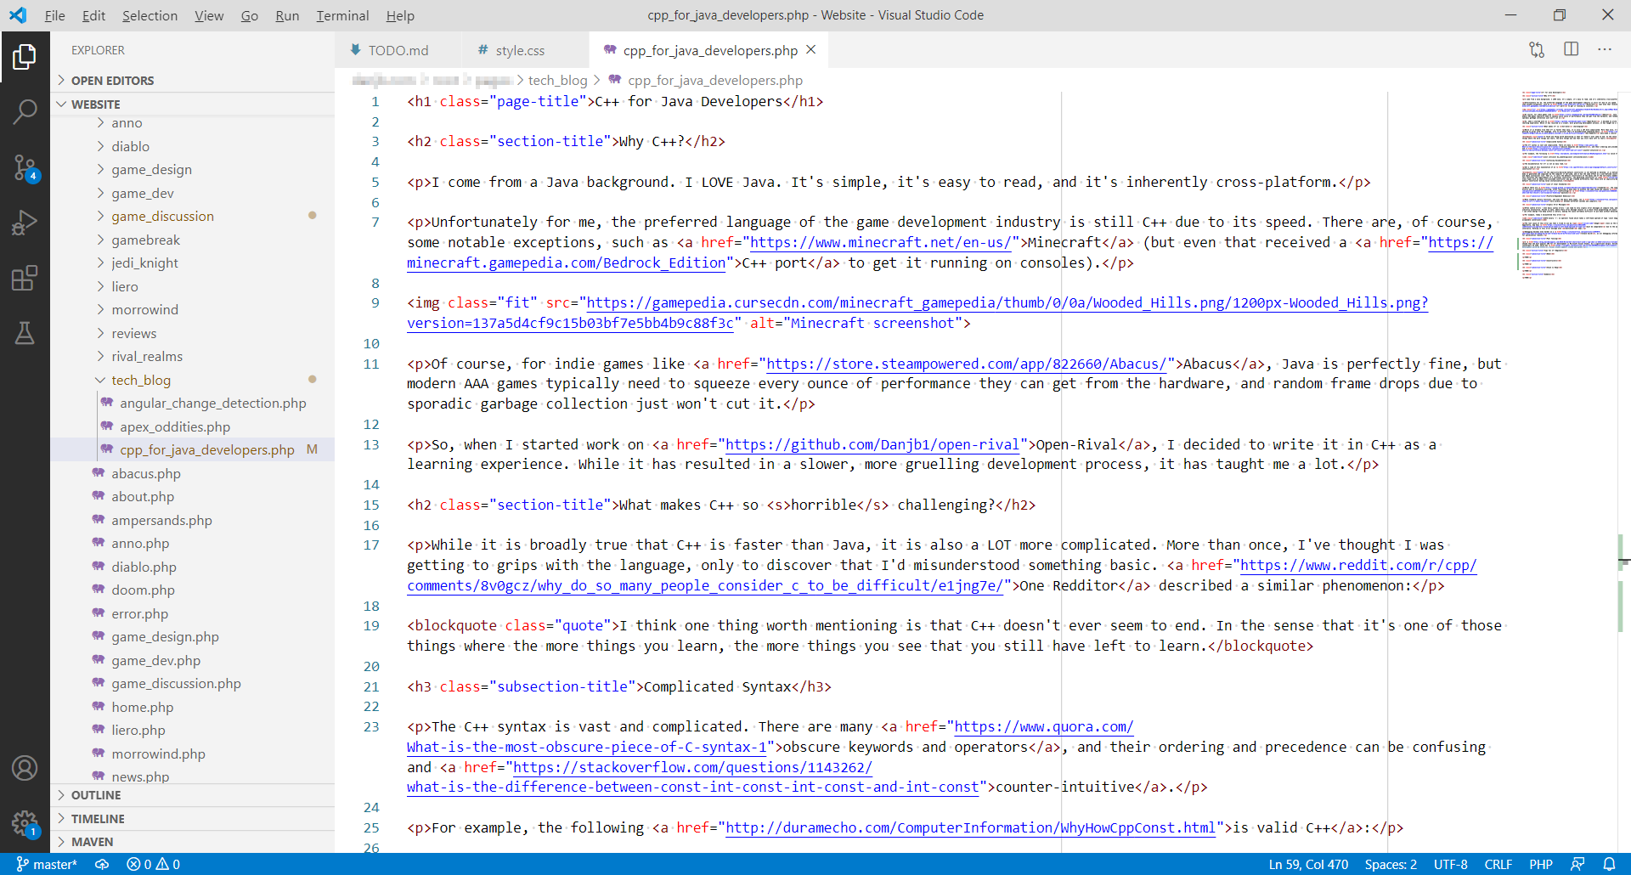Screen dimensions: 1631x875
Task: Open the Selection menu
Action: coord(150,15)
